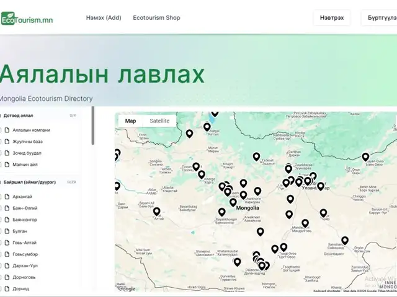Open the Нэмэх (Add) menu item

coord(104,18)
